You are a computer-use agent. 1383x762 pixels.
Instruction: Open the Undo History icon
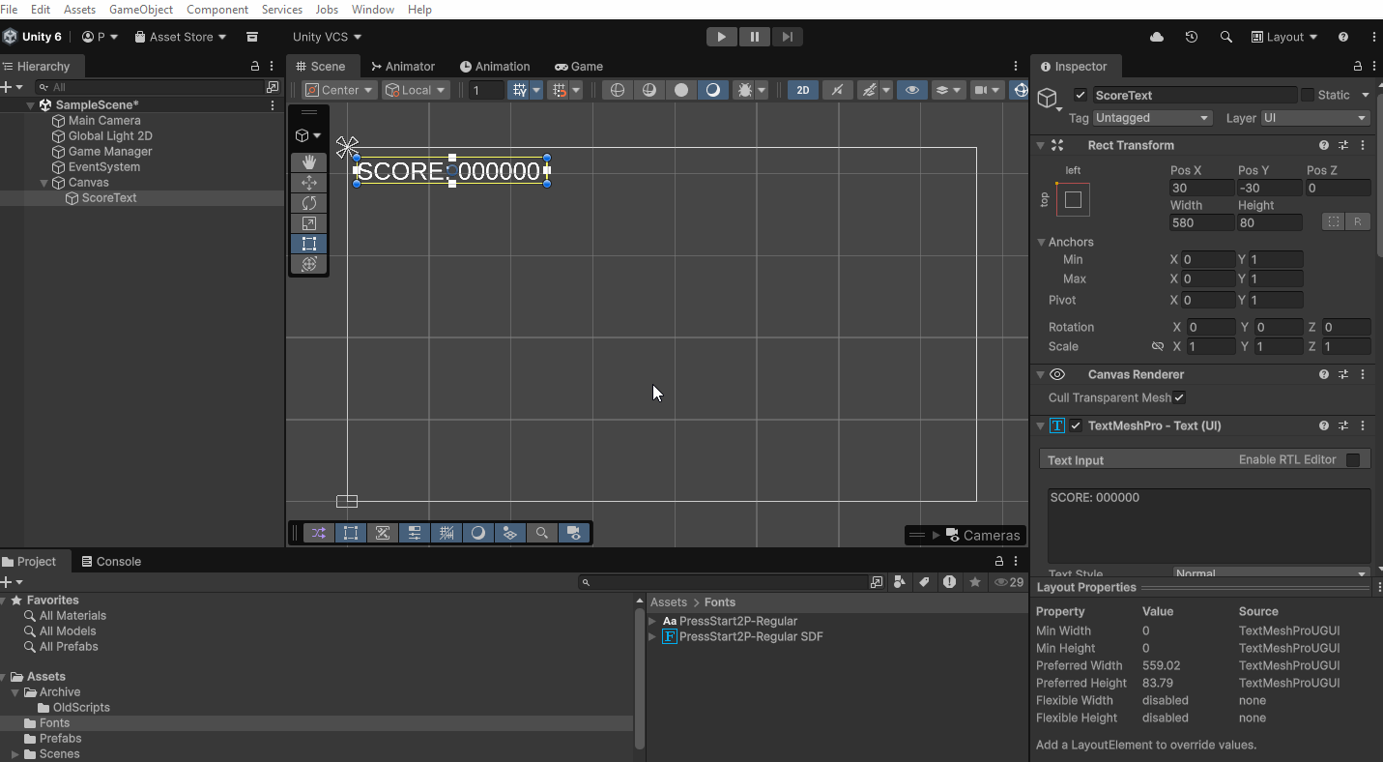click(1192, 37)
